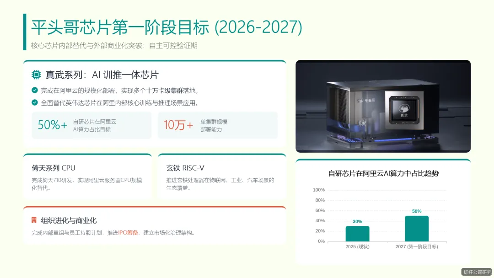This screenshot has height=278, width=494.
Task: Click heading 组织进化与商业化
Action: click(69, 220)
